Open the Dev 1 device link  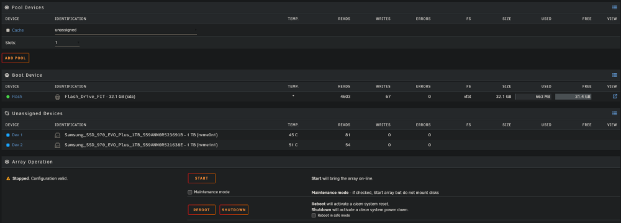17,135
